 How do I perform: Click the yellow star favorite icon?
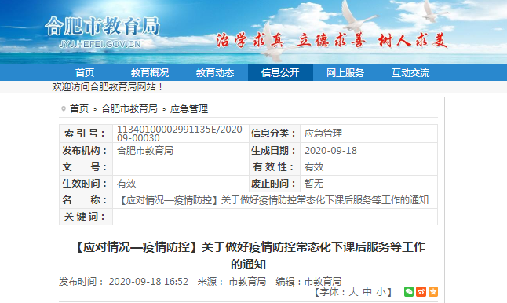[x=433, y=291]
